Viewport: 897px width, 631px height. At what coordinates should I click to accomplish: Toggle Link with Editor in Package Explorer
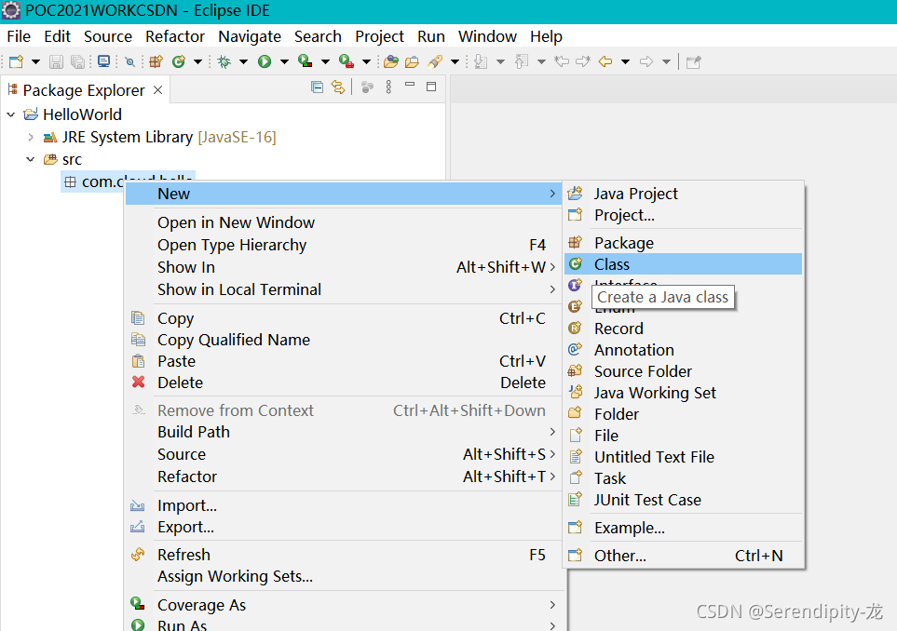[338, 87]
